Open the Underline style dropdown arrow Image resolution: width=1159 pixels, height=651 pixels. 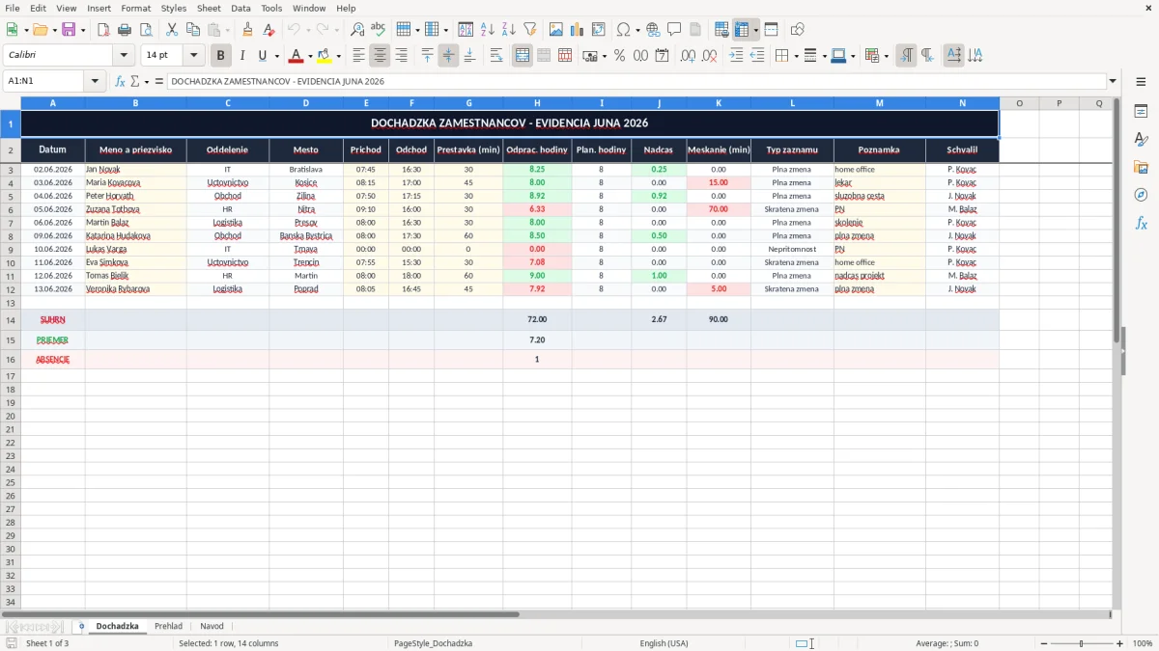click(x=276, y=56)
